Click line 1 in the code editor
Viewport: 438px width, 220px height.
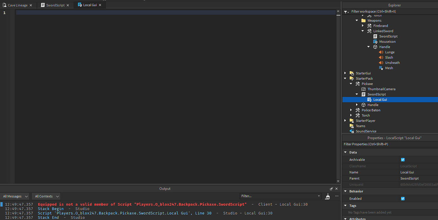[176, 13]
